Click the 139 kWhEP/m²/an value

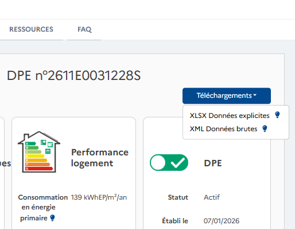[x=99, y=197]
